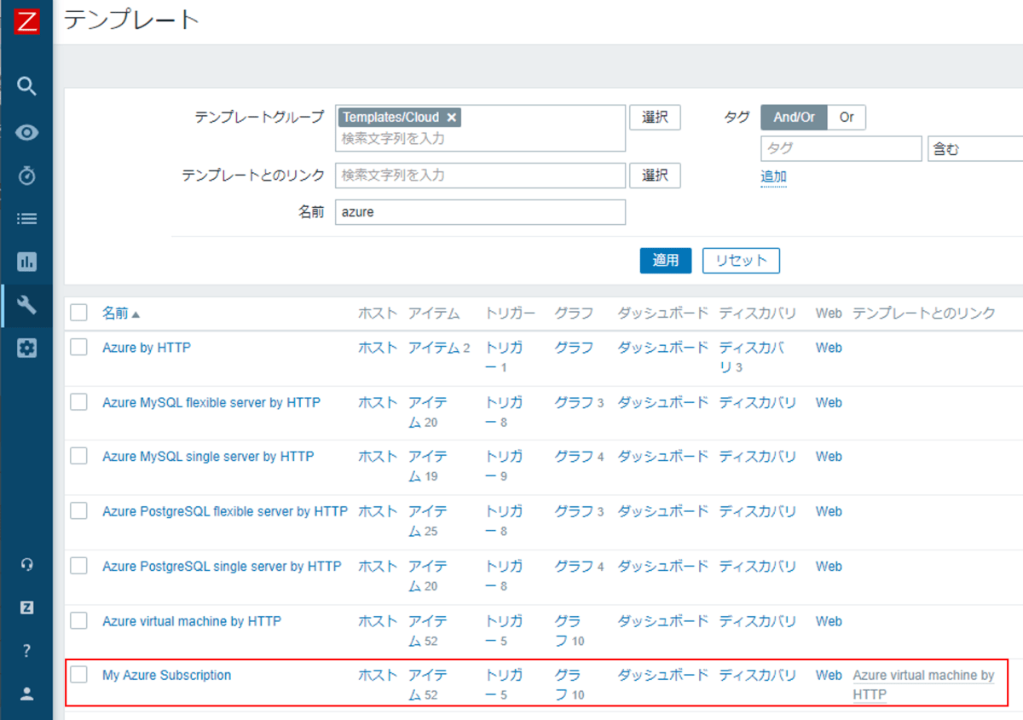Select the Or tag evaluation toggle
Viewport: 1023px width, 720px height.
point(847,118)
